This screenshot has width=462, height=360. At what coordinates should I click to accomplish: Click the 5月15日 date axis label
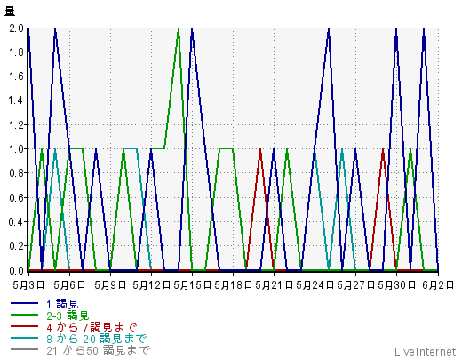(x=192, y=285)
